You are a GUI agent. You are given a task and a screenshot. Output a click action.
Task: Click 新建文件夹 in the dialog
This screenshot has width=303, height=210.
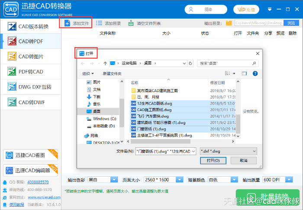112,73
